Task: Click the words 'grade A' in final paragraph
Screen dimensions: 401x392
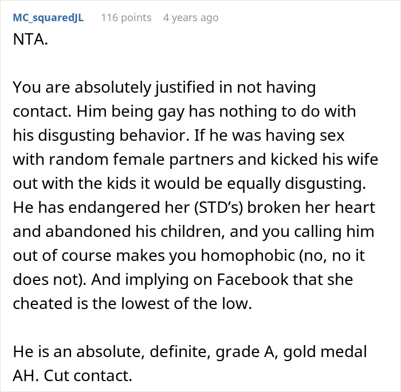Action: (245, 351)
